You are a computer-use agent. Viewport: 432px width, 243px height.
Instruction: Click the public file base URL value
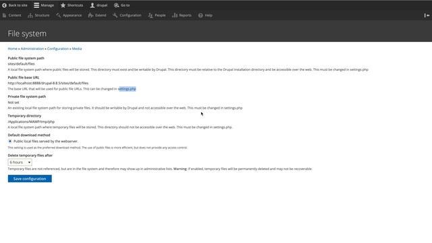tap(48, 83)
